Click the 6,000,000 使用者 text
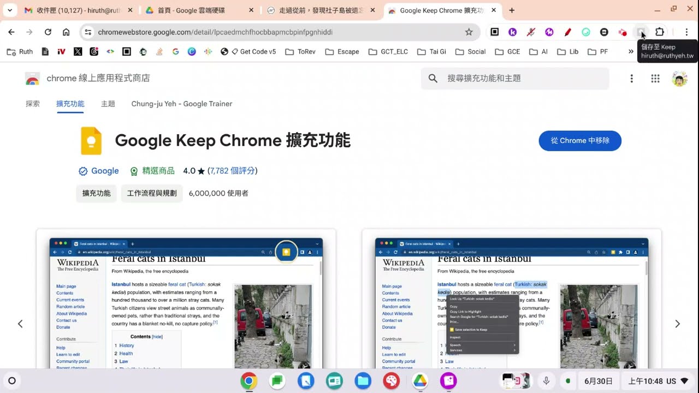Viewport: 699px width, 393px height. pos(218,193)
